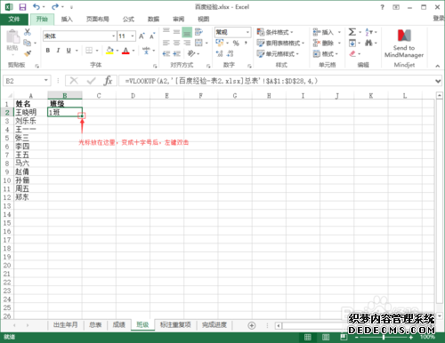This screenshot has width=445, height=343.
Task: Add a new sheet with plus button
Action: (251, 325)
